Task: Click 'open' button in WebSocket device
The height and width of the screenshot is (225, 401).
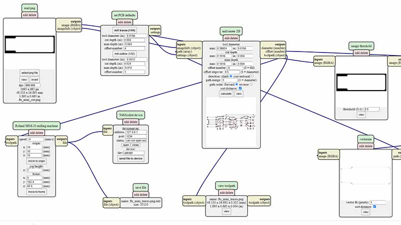Action: 126,145
